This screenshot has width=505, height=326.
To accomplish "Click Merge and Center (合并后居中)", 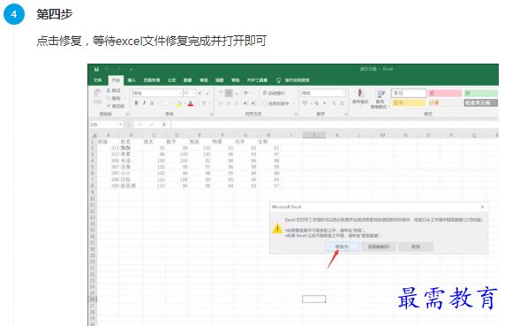I will coord(276,103).
